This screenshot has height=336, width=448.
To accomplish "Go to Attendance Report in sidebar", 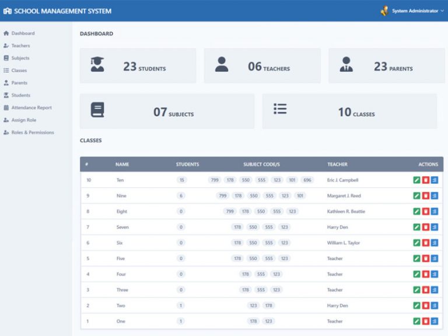I will (32, 108).
